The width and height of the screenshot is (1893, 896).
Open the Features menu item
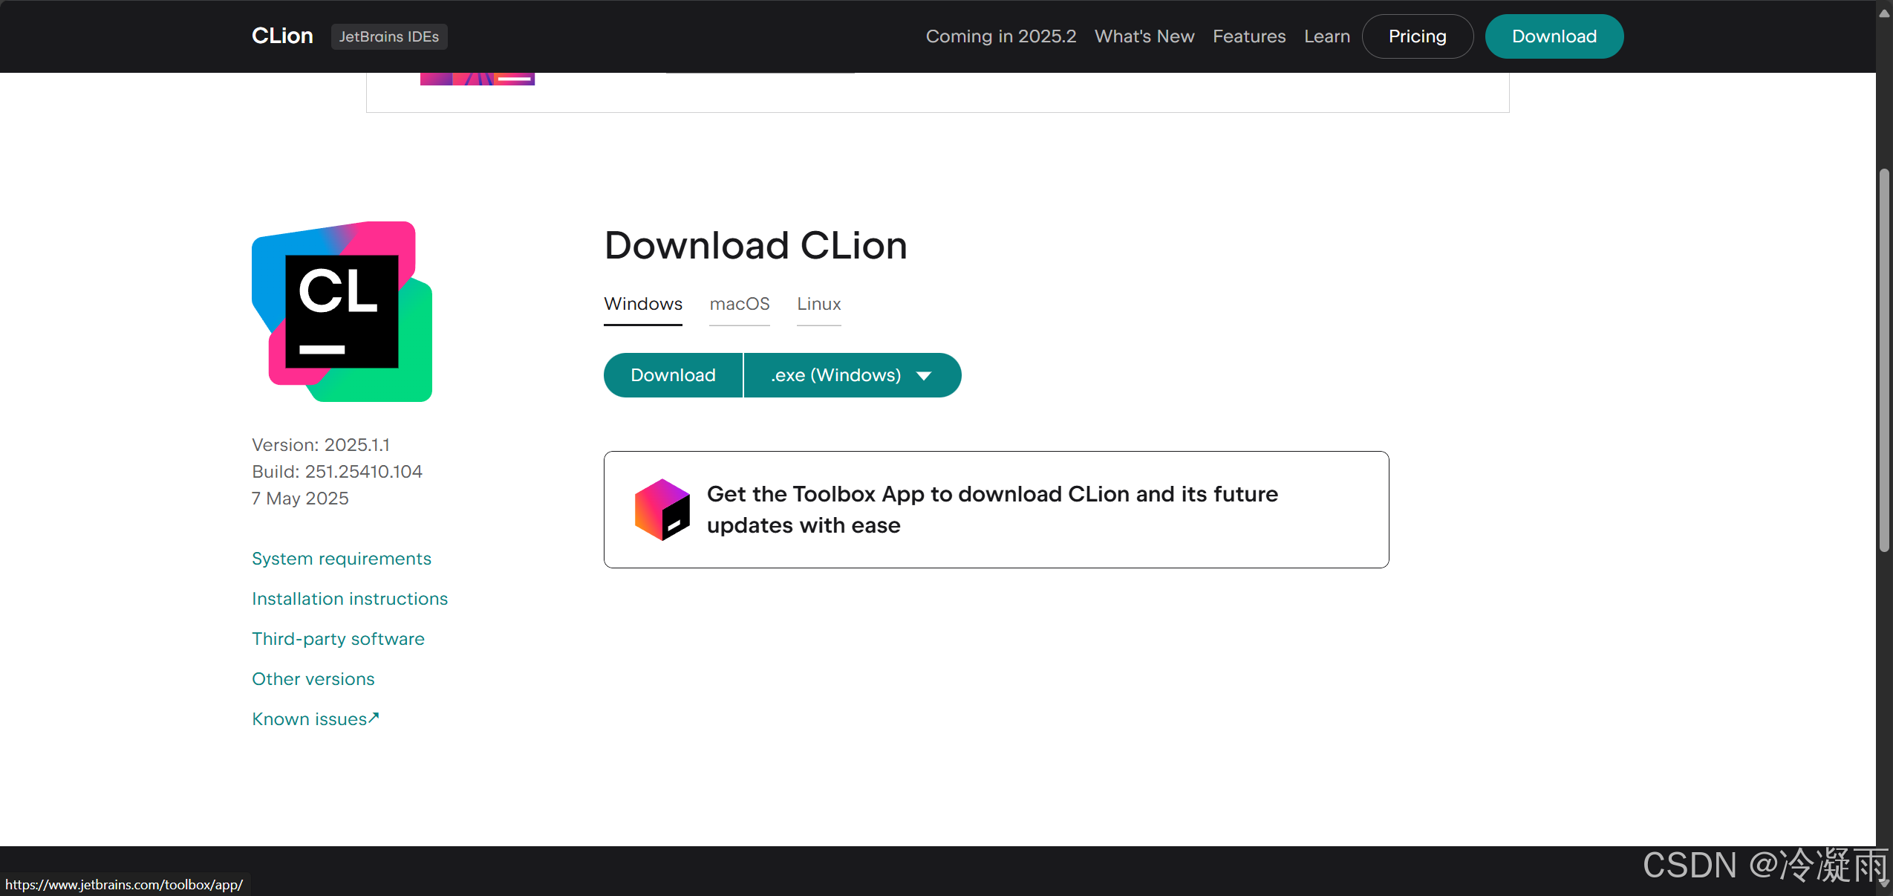[1249, 36]
